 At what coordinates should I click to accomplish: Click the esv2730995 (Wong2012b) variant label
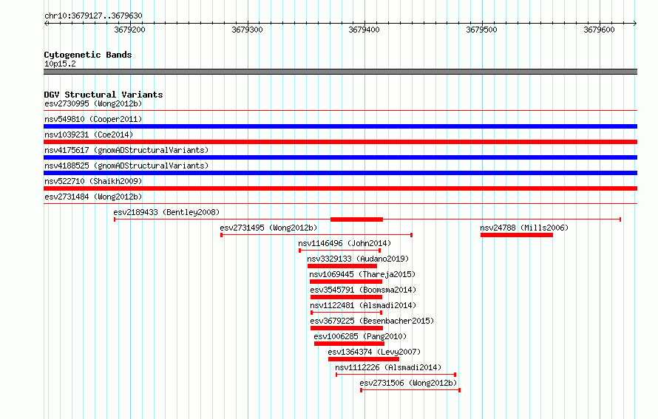(93, 103)
